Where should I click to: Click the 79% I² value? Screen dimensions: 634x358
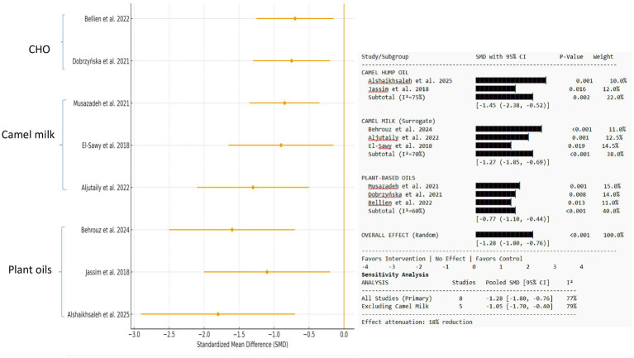(x=572, y=306)
